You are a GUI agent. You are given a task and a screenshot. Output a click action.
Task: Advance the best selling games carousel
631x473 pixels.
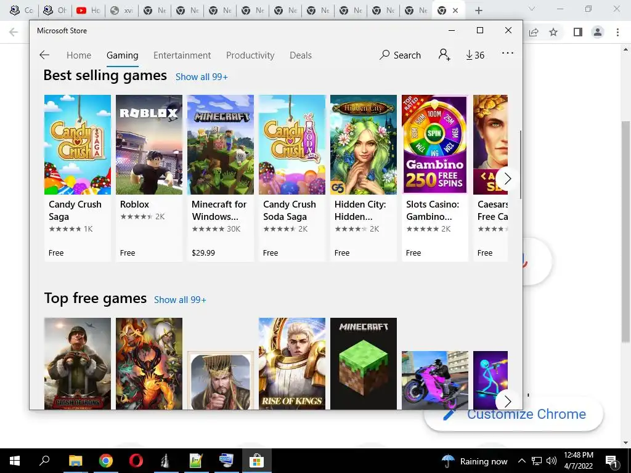tap(508, 179)
